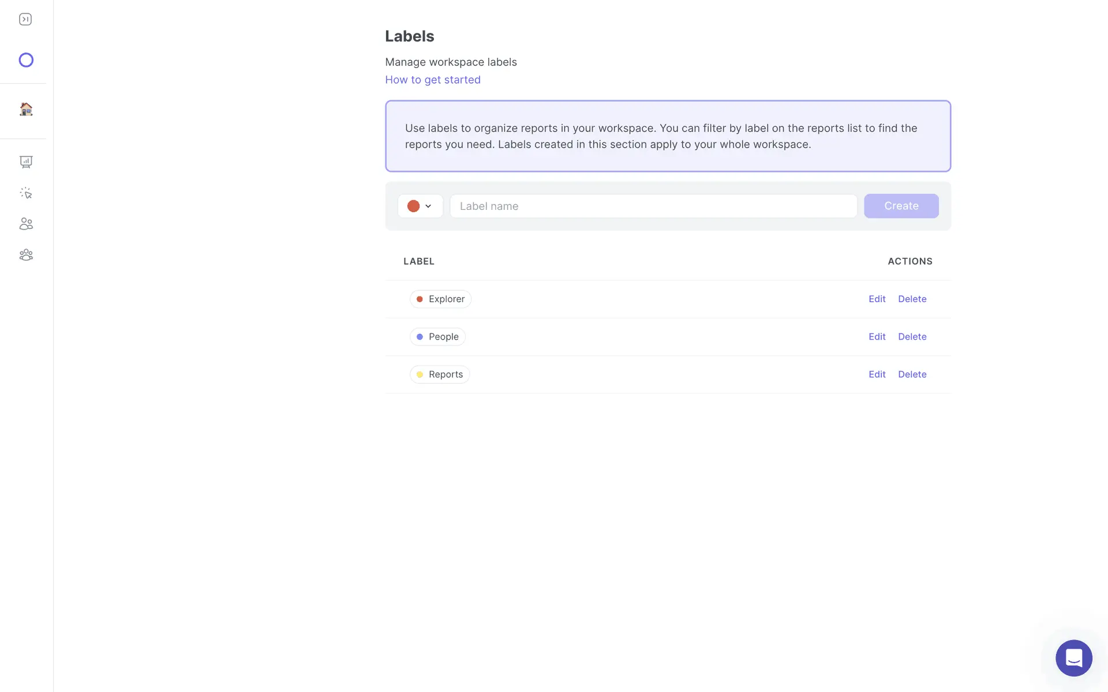Focus the Label name input field
The image size is (1108, 692).
click(x=653, y=206)
